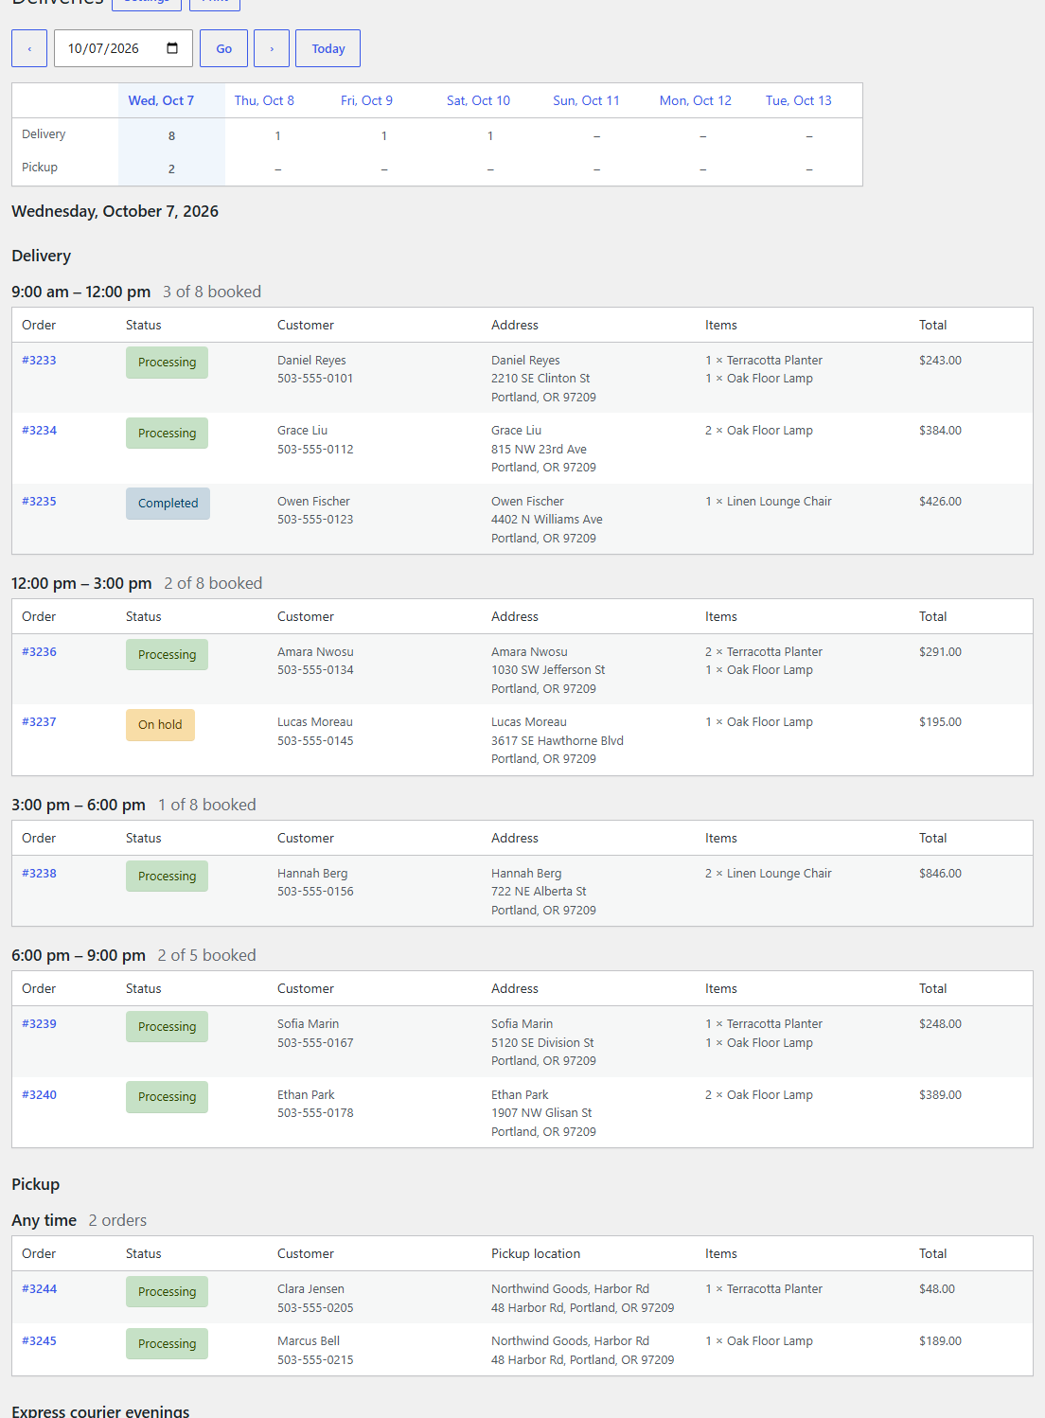This screenshot has width=1045, height=1418.
Task: Click the 6:00 pm – 9:00 pm slot heading
Action: pyautogui.click(x=79, y=955)
